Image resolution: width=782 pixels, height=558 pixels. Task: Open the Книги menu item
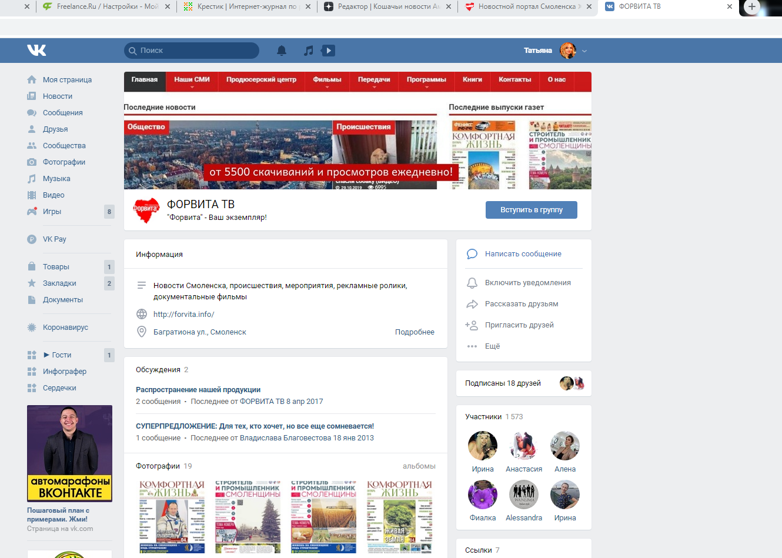pos(472,82)
